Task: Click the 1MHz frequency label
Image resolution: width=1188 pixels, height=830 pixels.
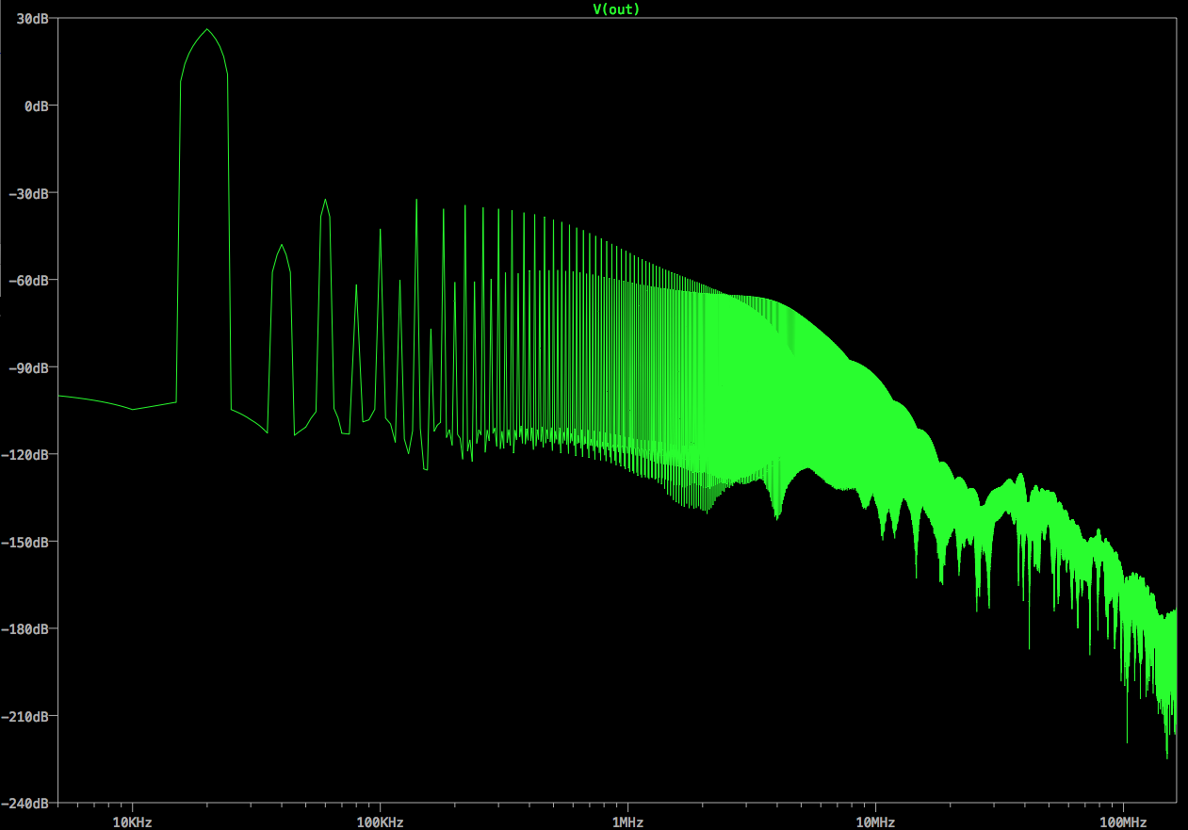Action: [x=627, y=822]
